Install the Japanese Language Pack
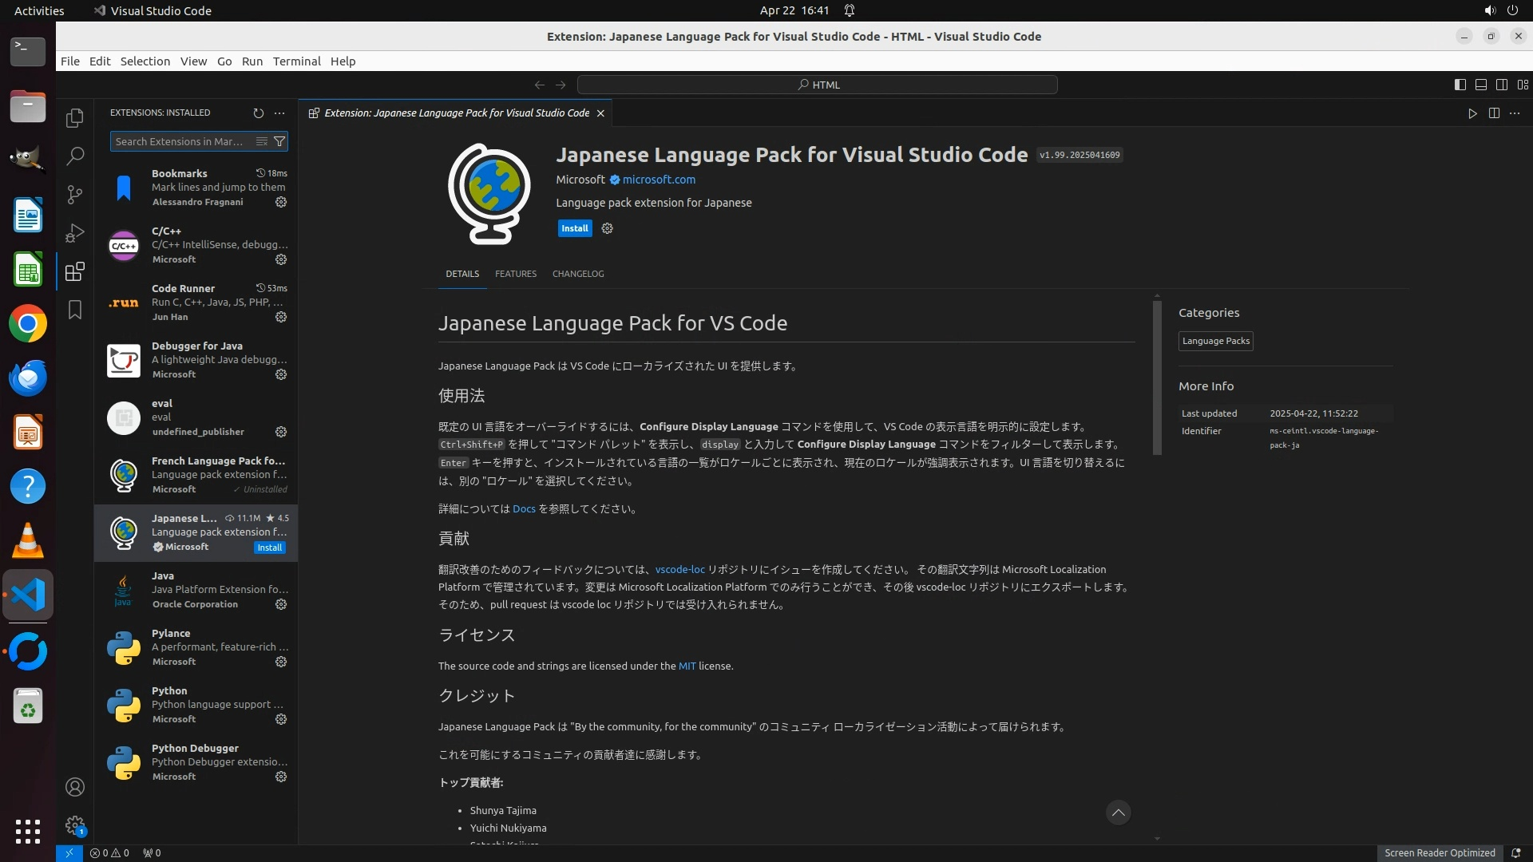1533x862 pixels. (x=574, y=228)
